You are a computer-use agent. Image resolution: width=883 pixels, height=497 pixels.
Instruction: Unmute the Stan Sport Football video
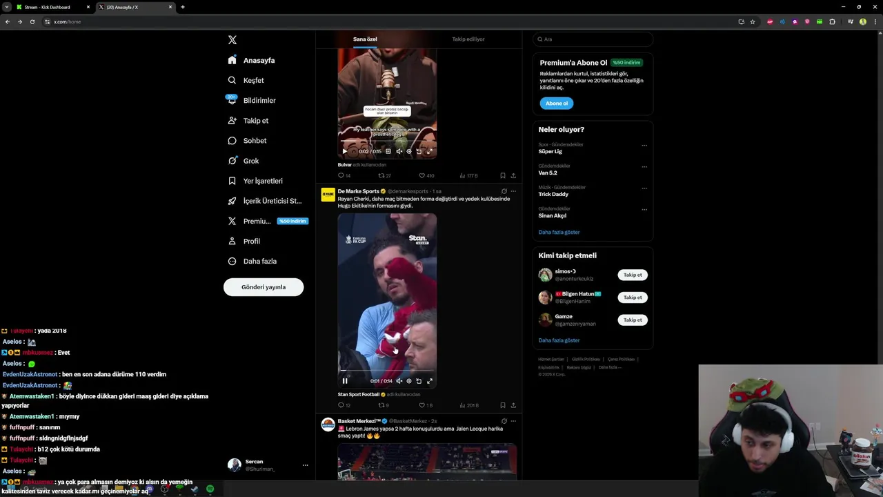(399, 381)
